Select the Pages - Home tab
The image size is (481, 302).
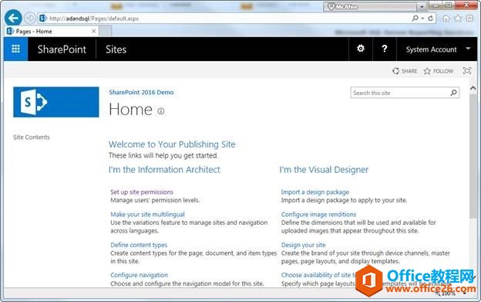pos(51,31)
